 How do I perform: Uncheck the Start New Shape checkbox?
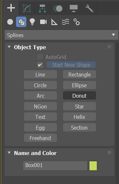click(x=40, y=65)
